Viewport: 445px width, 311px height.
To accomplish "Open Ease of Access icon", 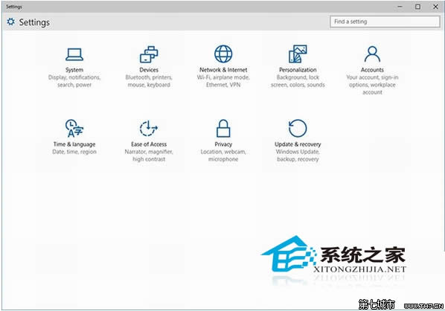I will click(149, 129).
